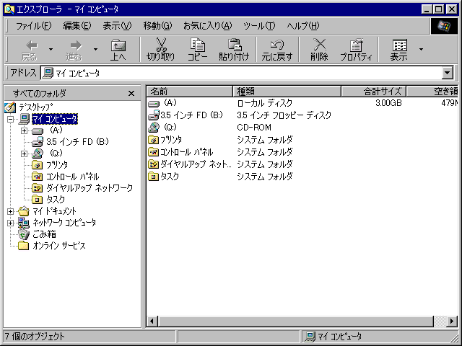The height and width of the screenshot is (346, 462).
Task: Click the 元に戻す (Undo) toolbar icon
Action: pos(277,45)
